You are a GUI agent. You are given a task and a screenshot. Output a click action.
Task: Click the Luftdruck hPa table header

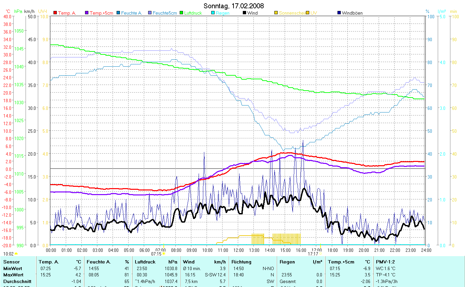pos(156,262)
